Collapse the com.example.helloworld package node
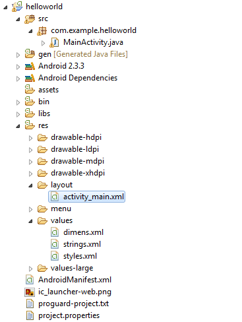242x322 pixels. pos(31,32)
